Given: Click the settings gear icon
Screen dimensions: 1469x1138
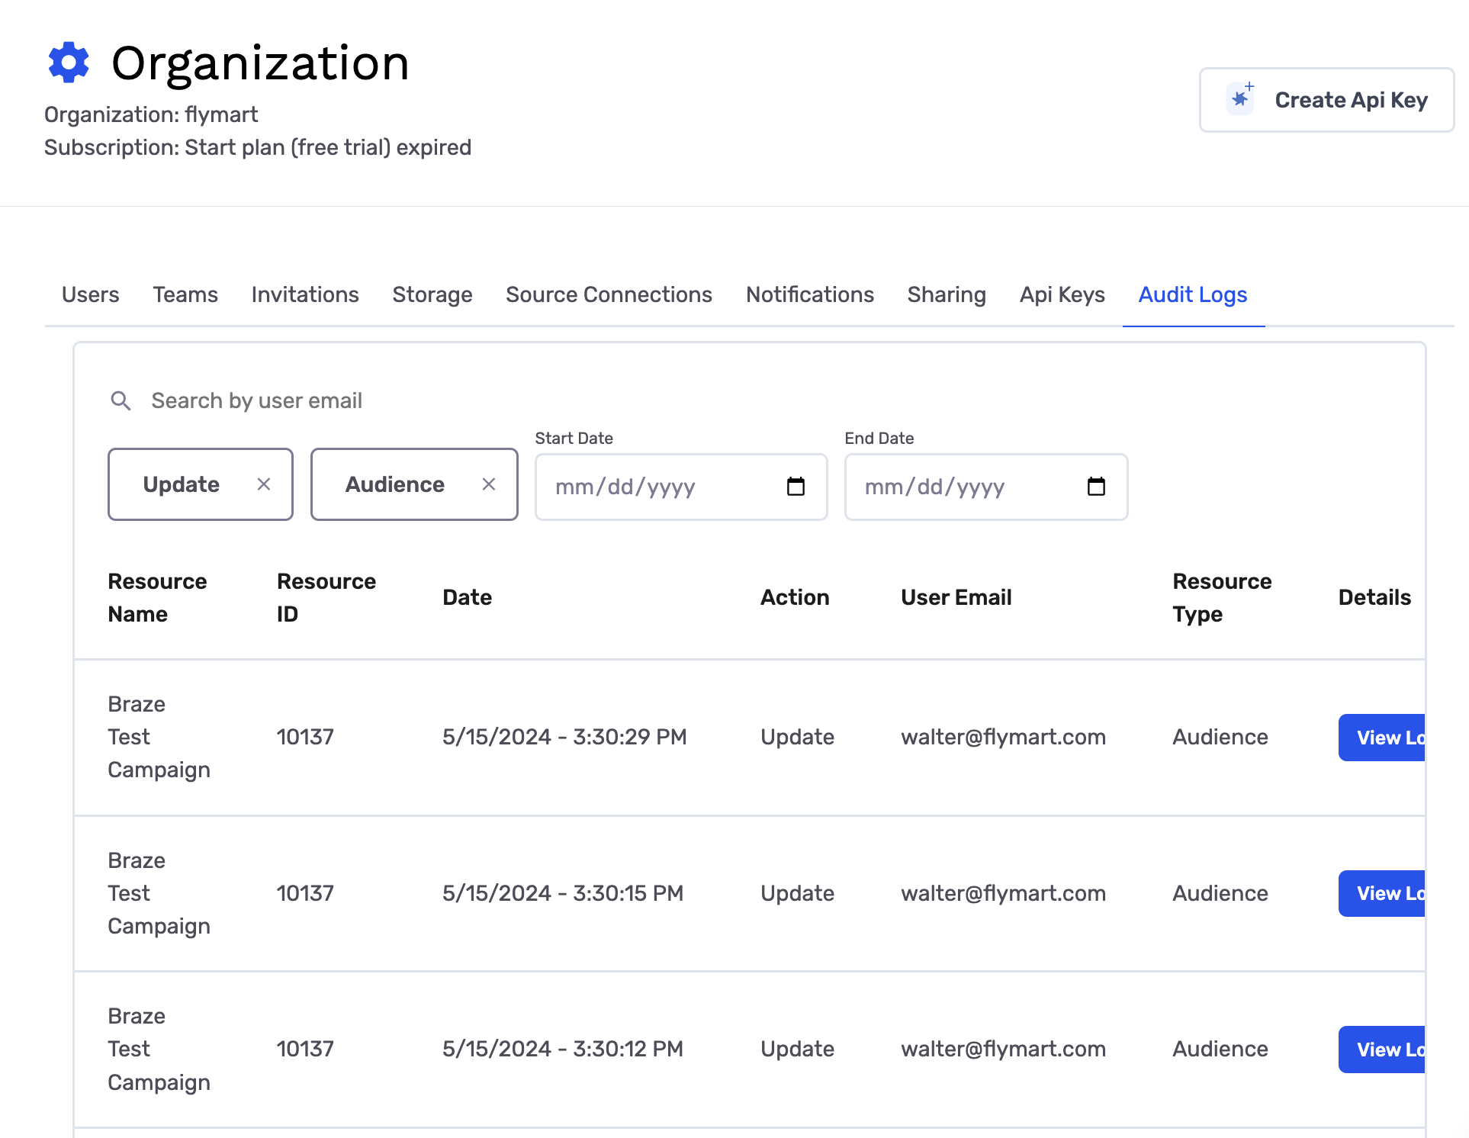Looking at the screenshot, I should [x=67, y=62].
